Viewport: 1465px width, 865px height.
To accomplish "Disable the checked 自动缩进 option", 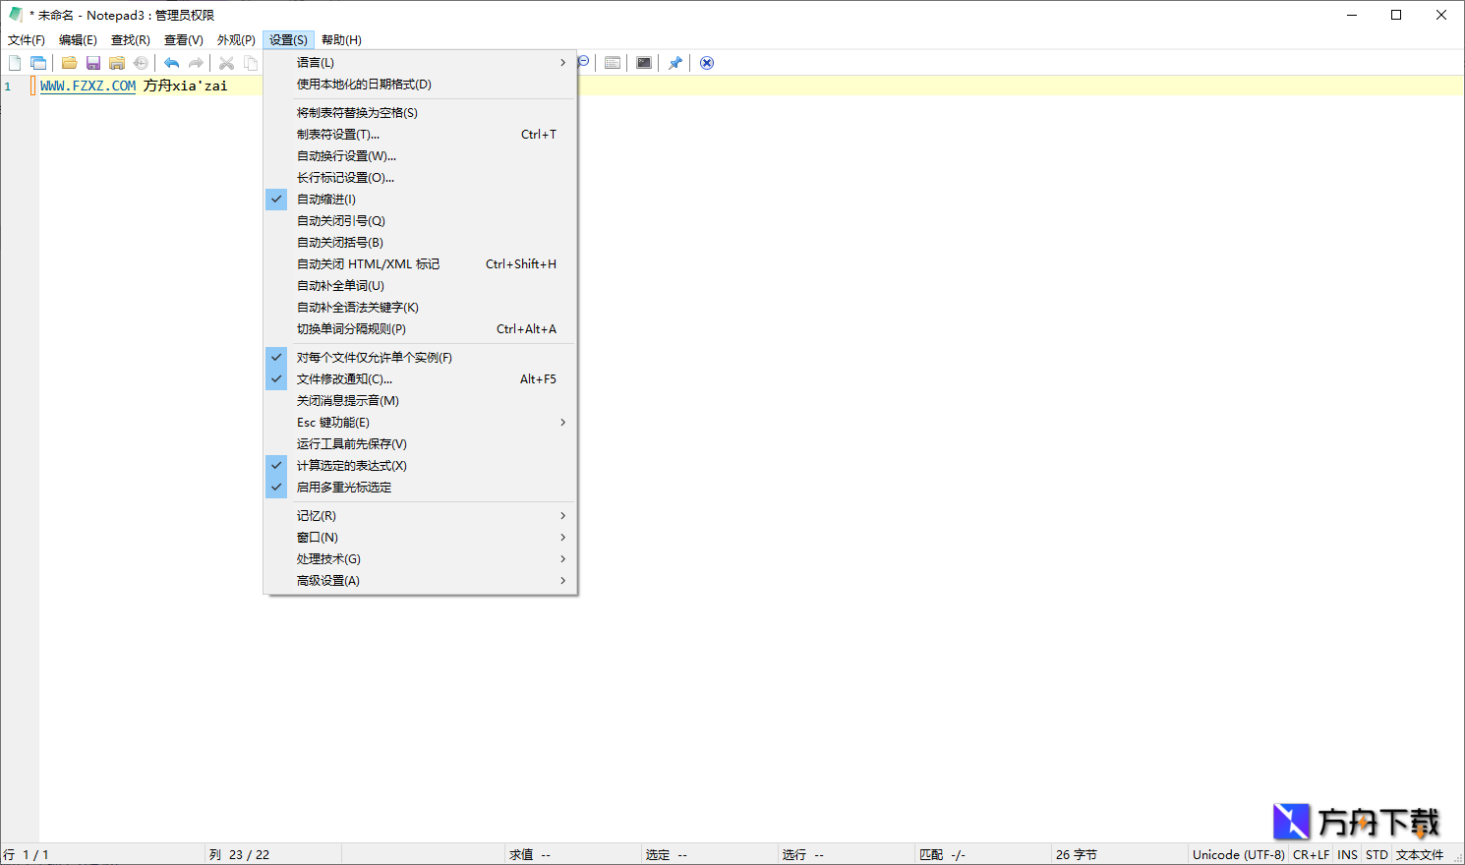I will coord(324,199).
